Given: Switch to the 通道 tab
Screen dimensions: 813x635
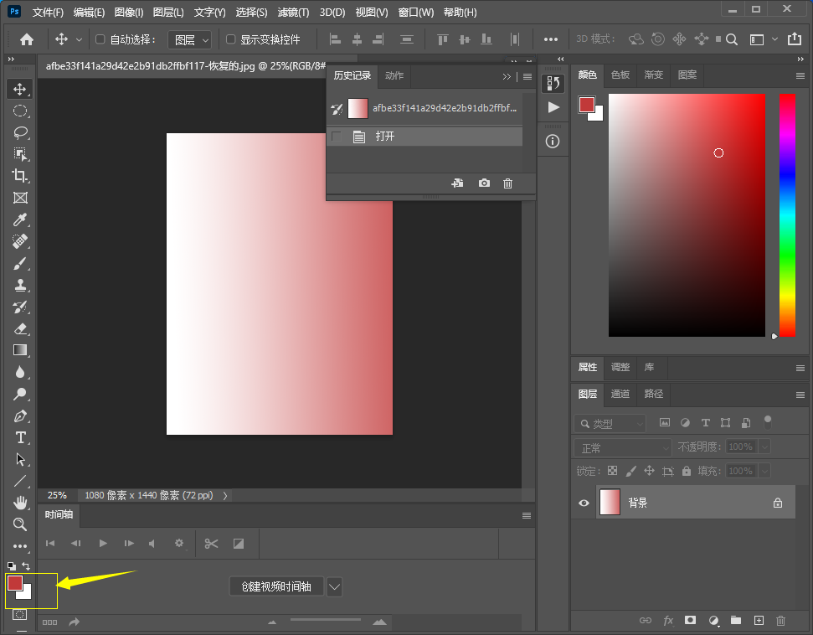Looking at the screenshot, I should 620,394.
